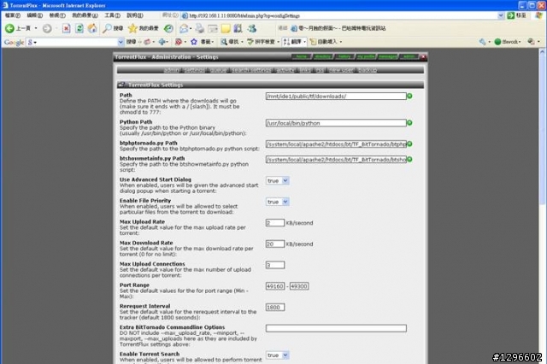This screenshot has width=547, height=364.
Task: Click the IE Forward arrow button
Action: pyautogui.click(x=47, y=28)
